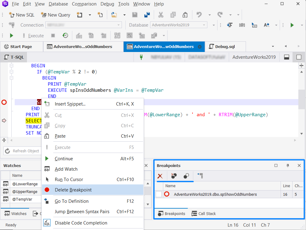Choose Paste in context menu

click(x=93, y=136)
